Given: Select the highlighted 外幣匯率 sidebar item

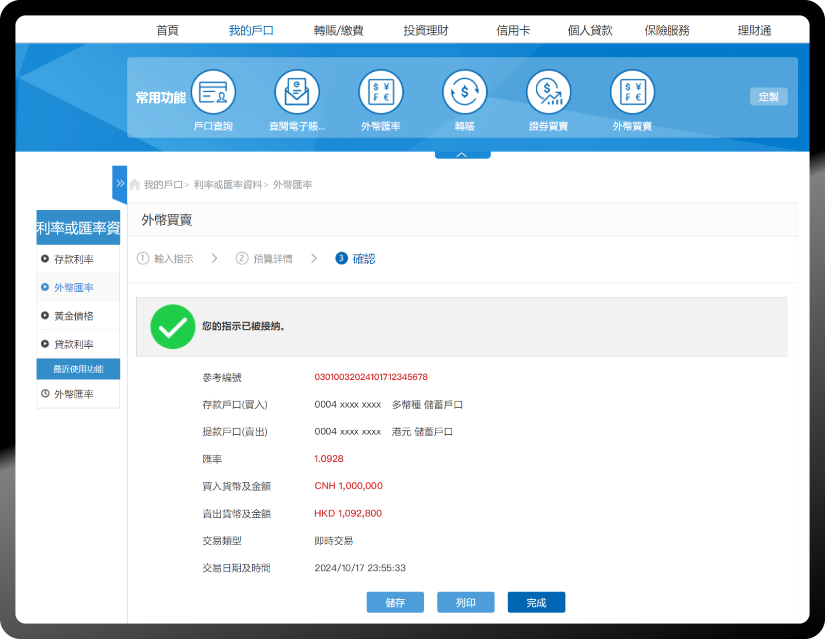Looking at the screenshot, I should [x=78, y=287].
